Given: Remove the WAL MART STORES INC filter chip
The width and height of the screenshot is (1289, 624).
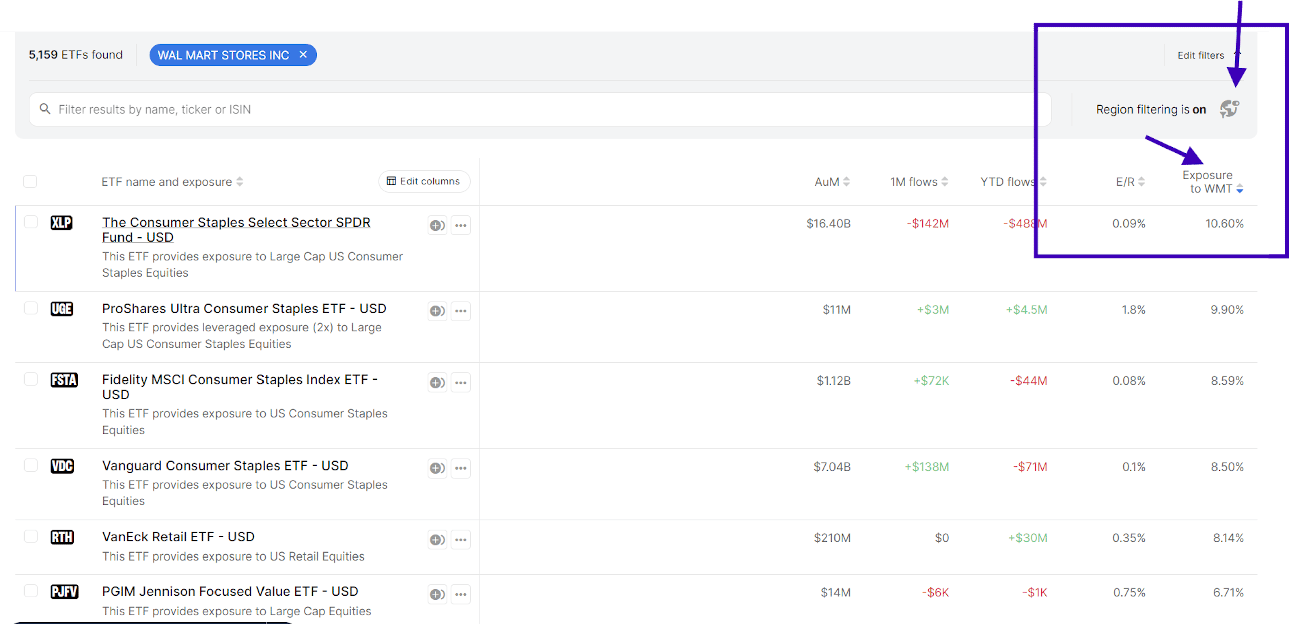Looking at the screenshot, I should pyautogui.click(x=303, y=55).
